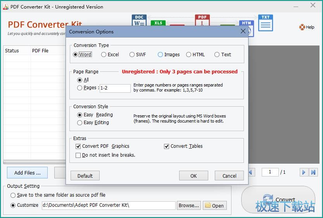Toggle Convert PDF Graphics checkbox
323x218 pixels.
[102, 146]
